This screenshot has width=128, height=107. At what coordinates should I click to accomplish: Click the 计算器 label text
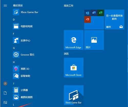(x=24, y=90)
